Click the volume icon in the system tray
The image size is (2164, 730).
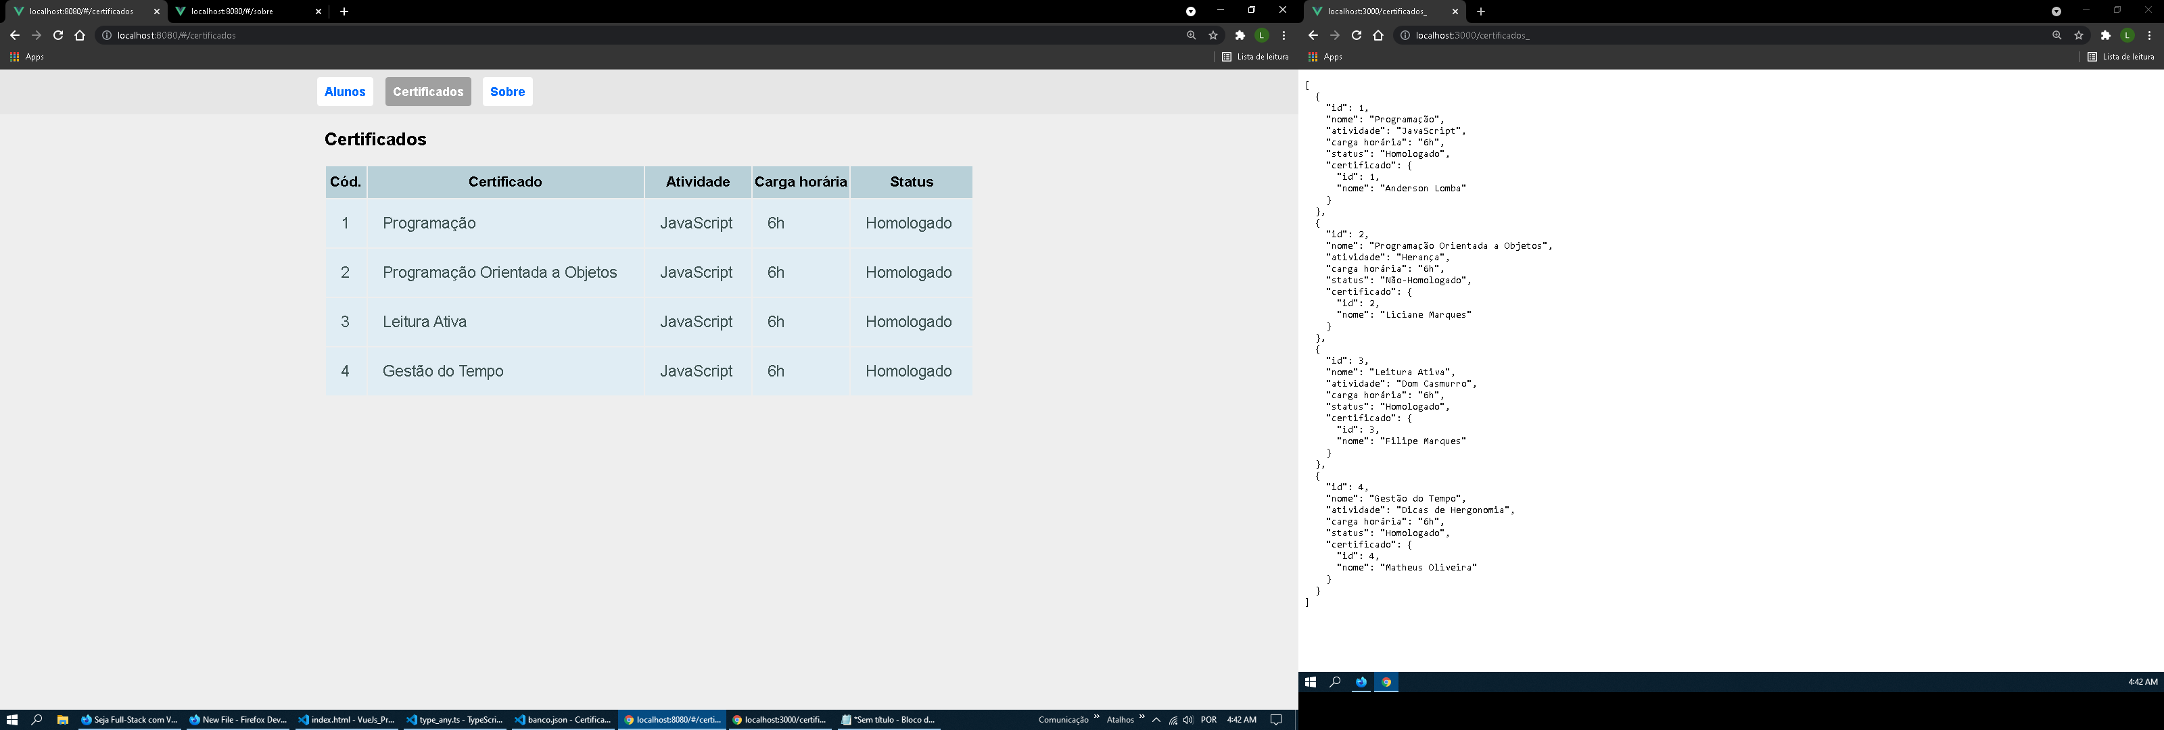[1187, 720]
